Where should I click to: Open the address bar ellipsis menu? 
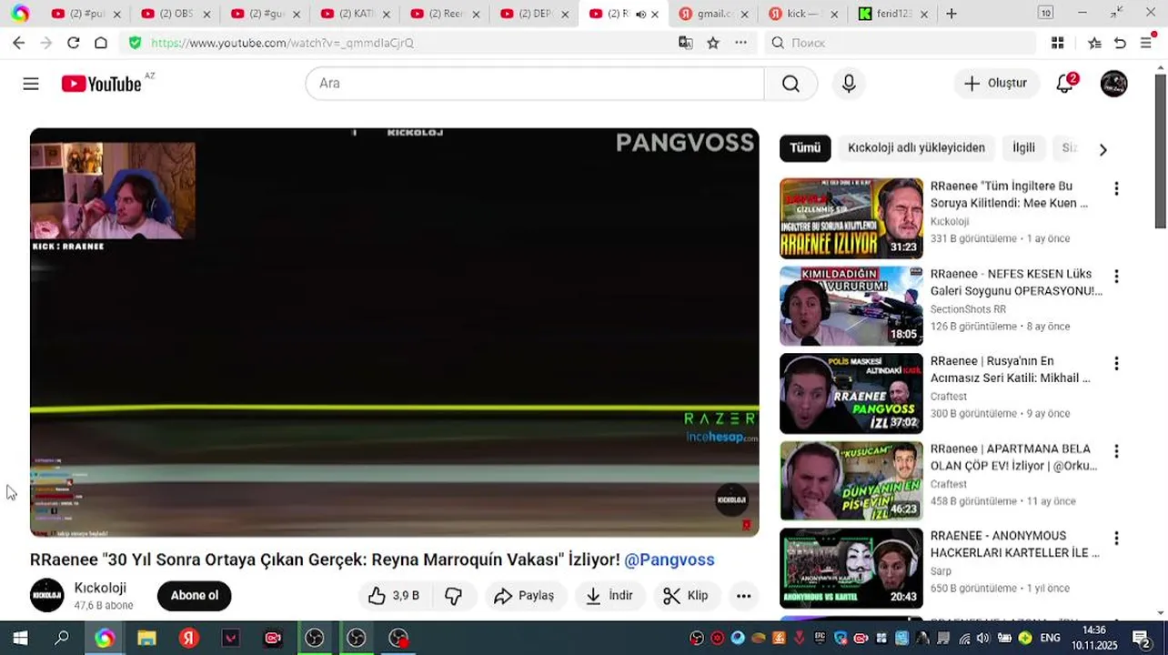(x=740, y=43)
